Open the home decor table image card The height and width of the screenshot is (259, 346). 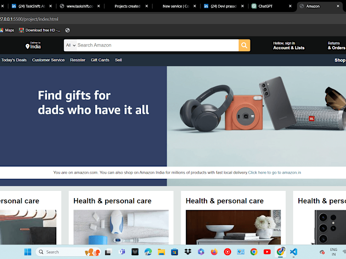pos(233,227)
